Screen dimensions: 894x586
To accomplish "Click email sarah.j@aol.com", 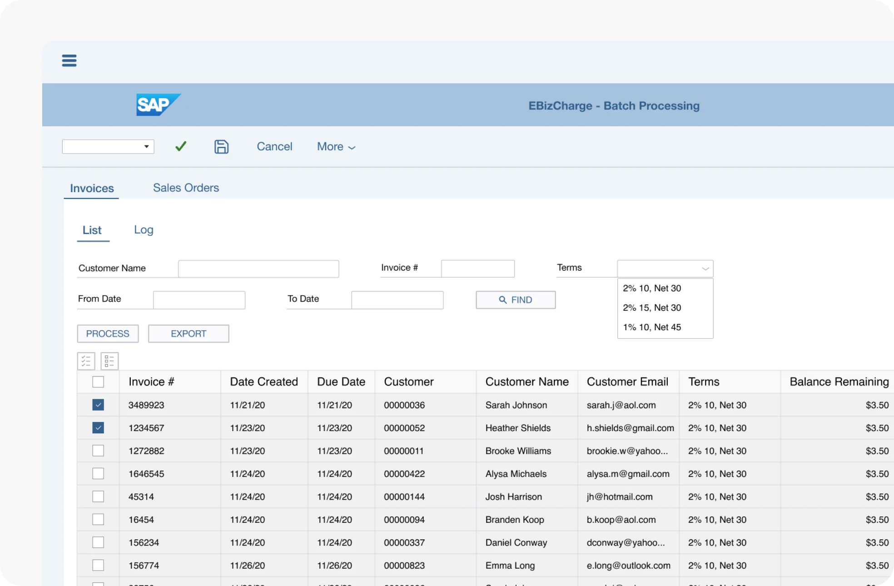I will (x=621, y=405).
